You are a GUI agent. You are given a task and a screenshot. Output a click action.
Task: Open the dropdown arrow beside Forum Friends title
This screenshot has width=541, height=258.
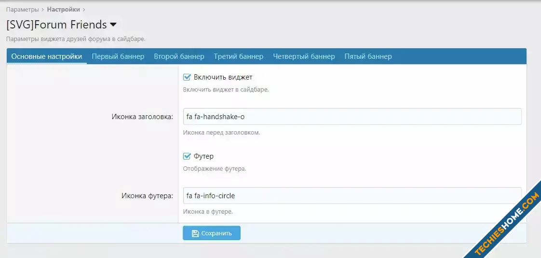(113, 25)
